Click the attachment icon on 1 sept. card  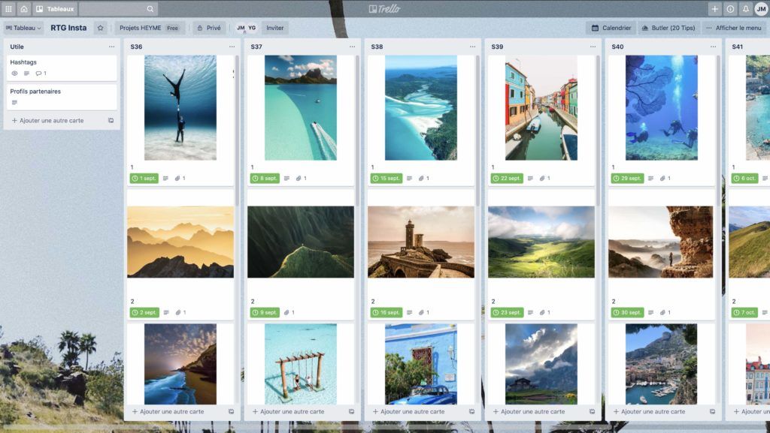click(177, 179)
